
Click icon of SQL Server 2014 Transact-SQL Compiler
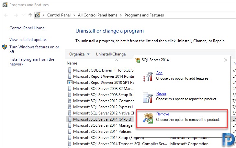tap(70, 144)
